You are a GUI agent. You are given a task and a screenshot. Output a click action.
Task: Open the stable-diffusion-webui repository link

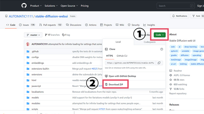(52, 16)
